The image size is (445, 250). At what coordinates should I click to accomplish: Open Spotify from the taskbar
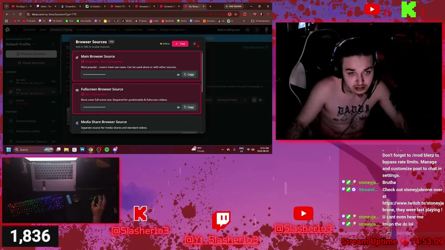[x=107, y=150]
